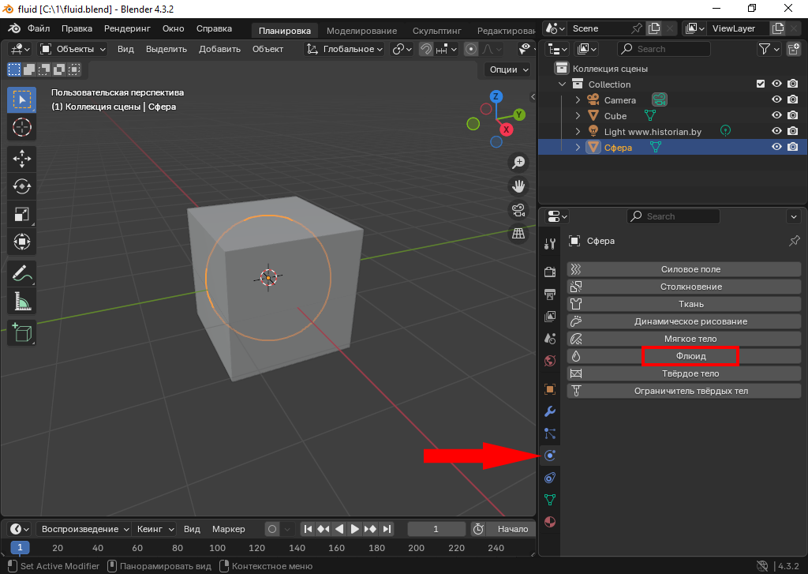Disable Camera in renders via its camera icon

[793, 100]
